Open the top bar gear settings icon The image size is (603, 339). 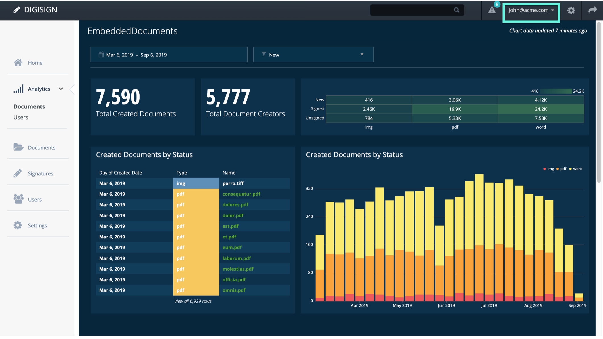pyautogui.click(x=571, y=11)
